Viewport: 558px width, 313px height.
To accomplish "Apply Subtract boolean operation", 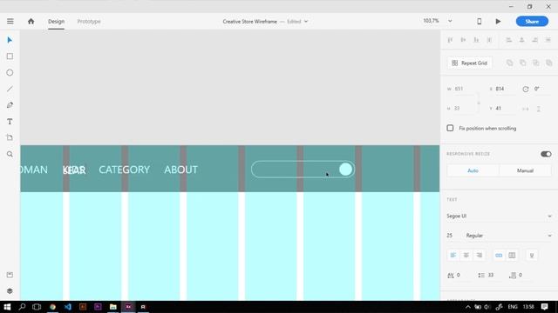I will (x=523, y=63).
